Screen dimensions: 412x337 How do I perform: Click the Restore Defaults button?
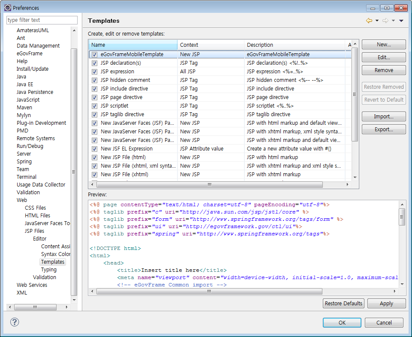(343, 304)
